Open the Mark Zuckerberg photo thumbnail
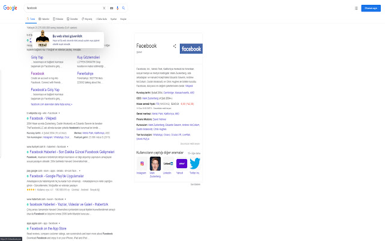Screen dimensions: 385x241 tap(155, 163)
